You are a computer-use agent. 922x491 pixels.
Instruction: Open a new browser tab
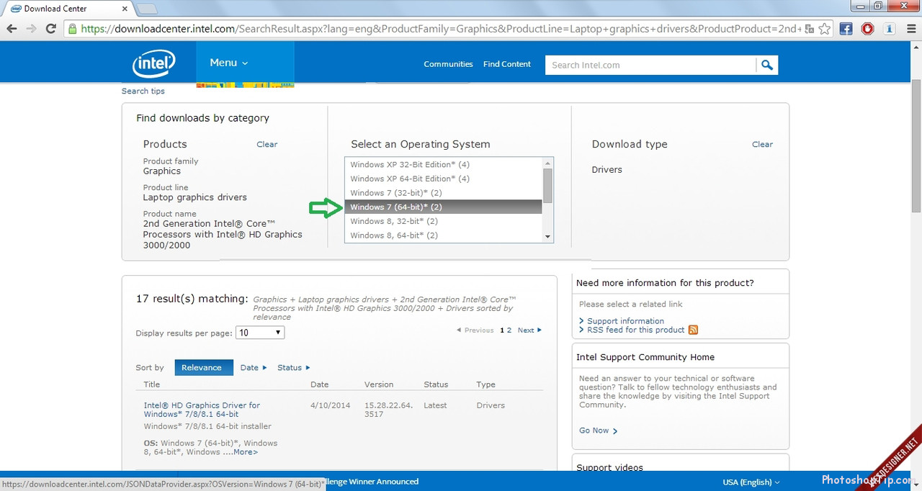[x=147, y=9]
